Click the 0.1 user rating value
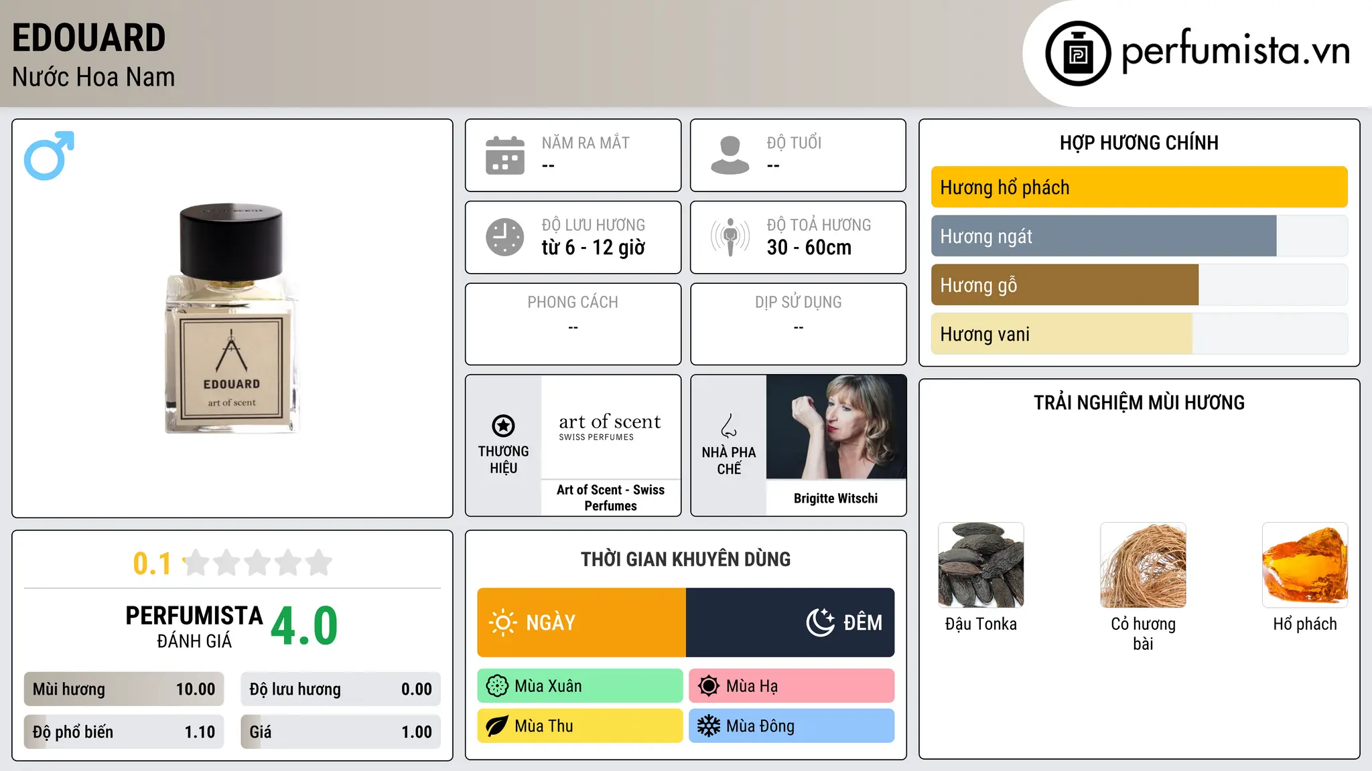The height and width of the screenshot is (771, 1372). pos(152,564)
